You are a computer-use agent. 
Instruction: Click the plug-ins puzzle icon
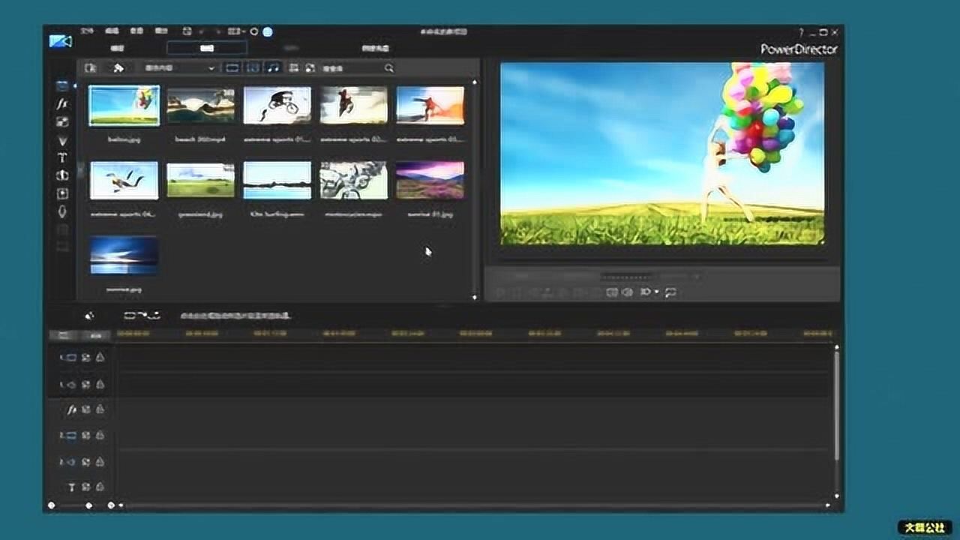click(x=118, y=68)
